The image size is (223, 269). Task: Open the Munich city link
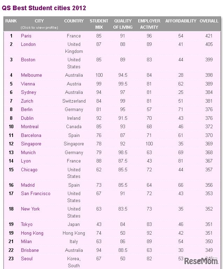[28, 152]
